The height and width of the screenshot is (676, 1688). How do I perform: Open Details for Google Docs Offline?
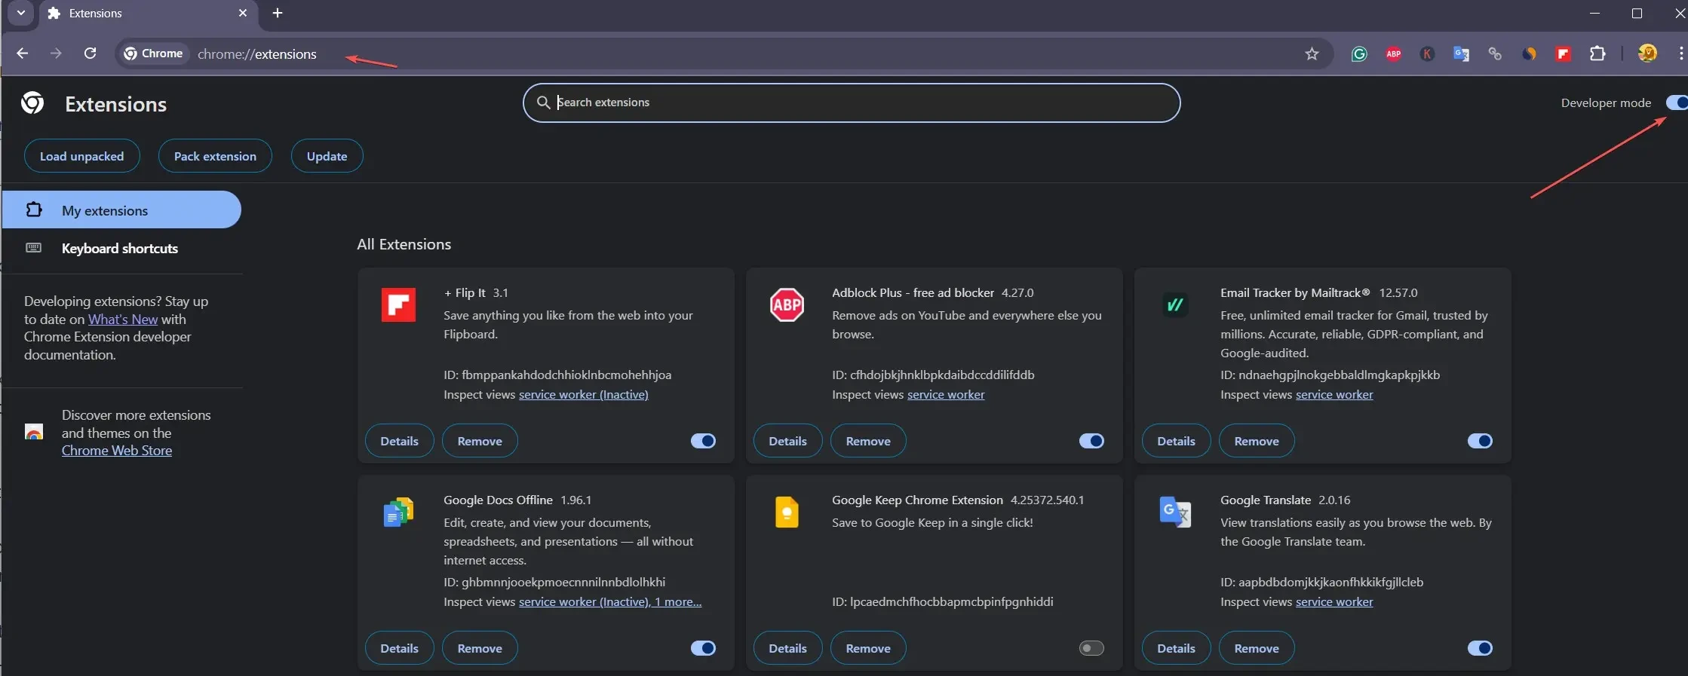click(x=399, y=648)
